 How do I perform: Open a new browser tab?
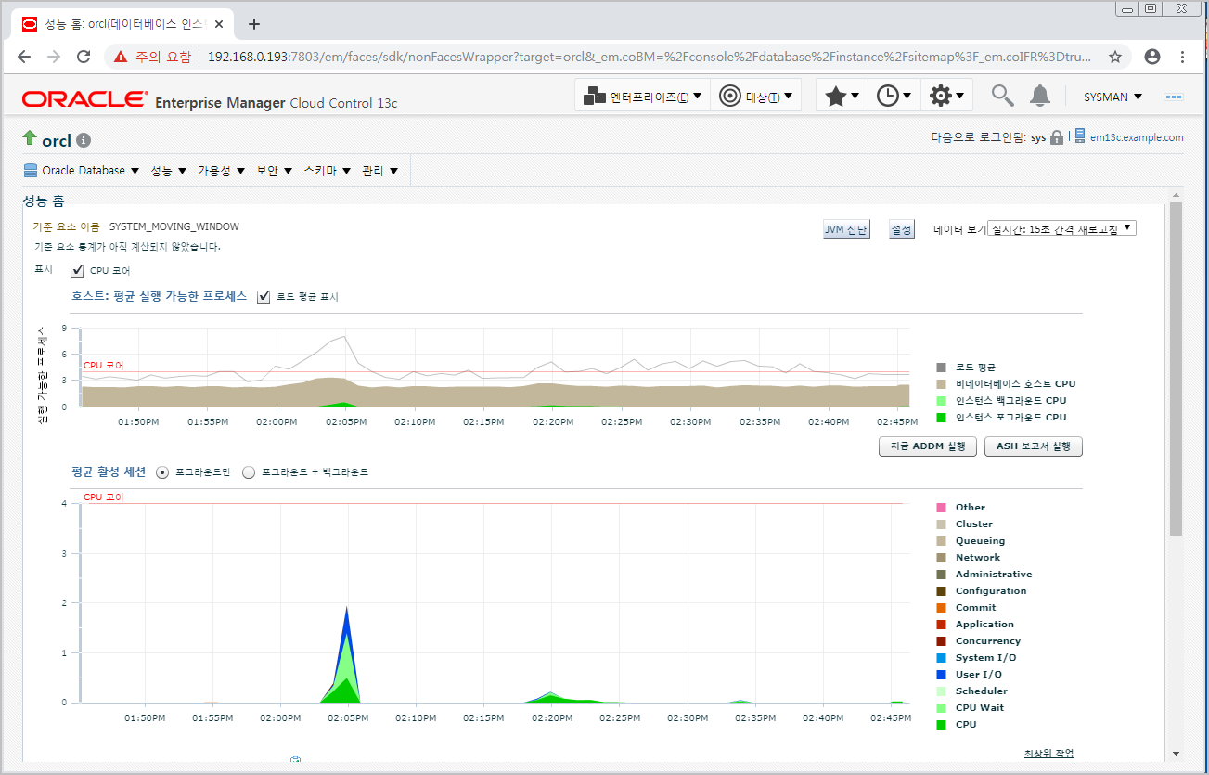pyautogui.click(x=254, y=24)
